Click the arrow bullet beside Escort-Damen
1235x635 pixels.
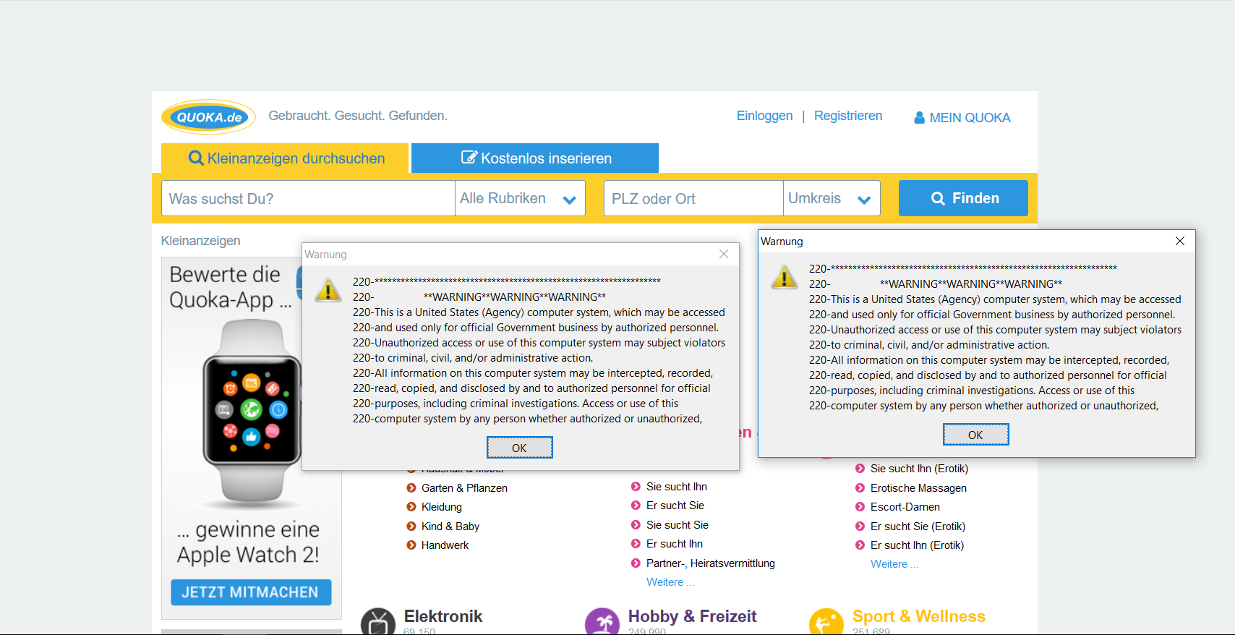860,507
